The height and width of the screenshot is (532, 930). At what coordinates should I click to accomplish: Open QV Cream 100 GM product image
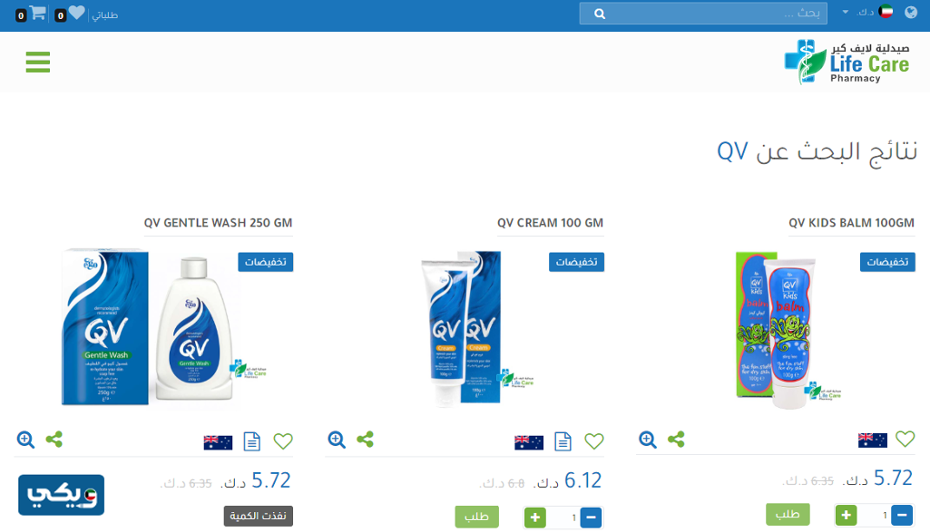pyautogui.click(x=465, y=328)
